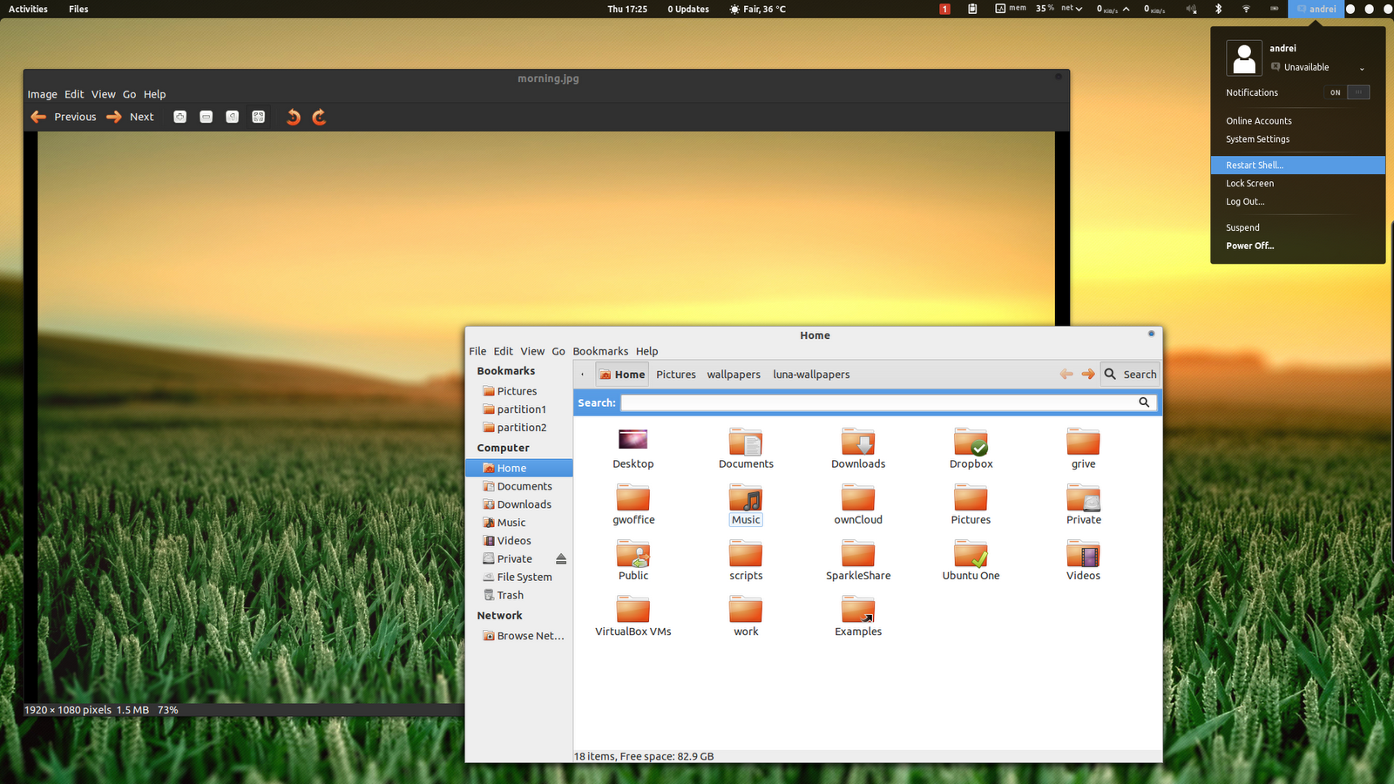This screenshot has width=1394, height=784.
Task: Click magnifier icon inside search field
Action: click(1144, 402)
